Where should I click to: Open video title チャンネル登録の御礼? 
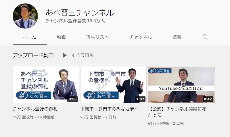click(35, 109)
